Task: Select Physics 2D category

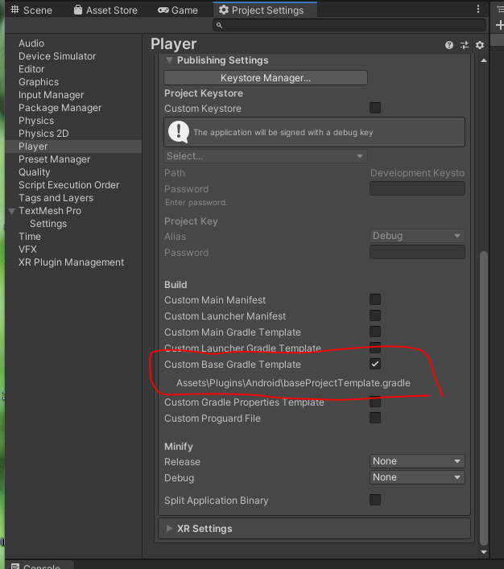Action: pos(43,134)
